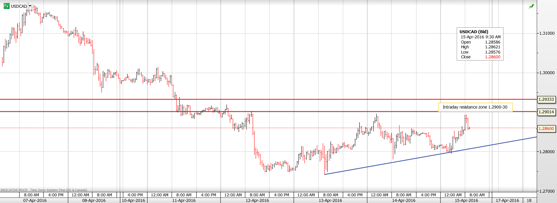The width and height of the screenshot is (557, 203).
Task: Select the Intraday resistance zone text annotation
Action: [475, 107]
